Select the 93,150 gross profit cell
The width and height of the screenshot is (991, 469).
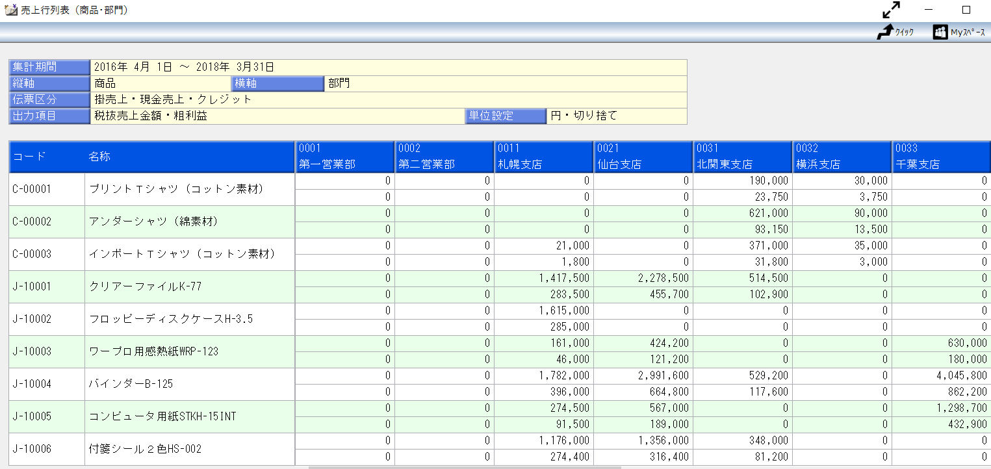pos(742,229)
